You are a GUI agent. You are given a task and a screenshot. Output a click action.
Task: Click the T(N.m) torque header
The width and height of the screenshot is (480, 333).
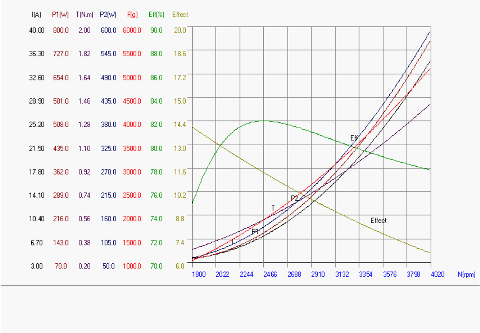pos(84,15)
